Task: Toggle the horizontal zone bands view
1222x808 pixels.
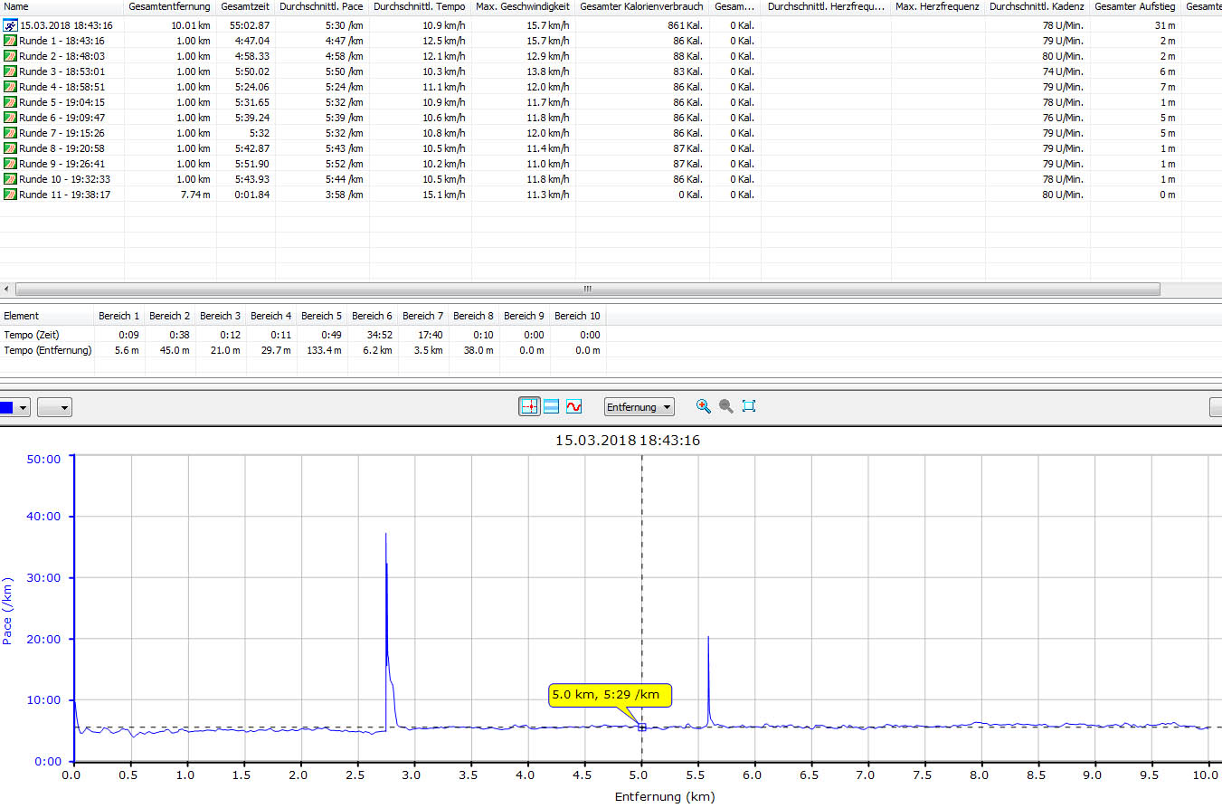Action: click(551, 407)
